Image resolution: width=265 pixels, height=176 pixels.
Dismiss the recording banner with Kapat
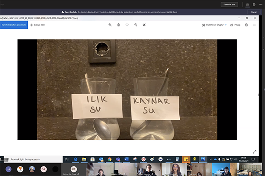click(x=254, y=12)
